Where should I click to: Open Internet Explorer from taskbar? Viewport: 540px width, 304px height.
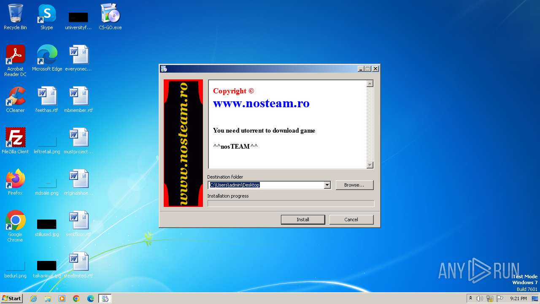click(x=33, y=299)
